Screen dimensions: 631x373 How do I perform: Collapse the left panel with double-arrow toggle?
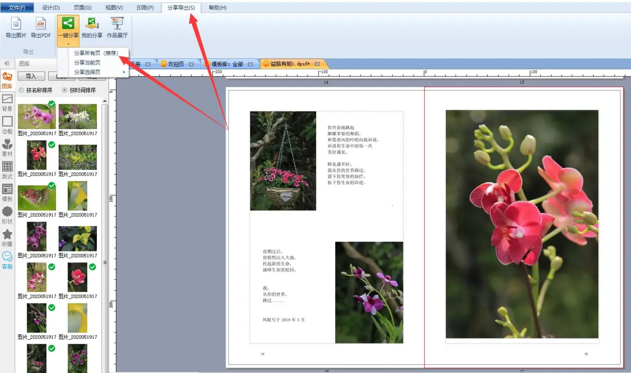(7, 63)
